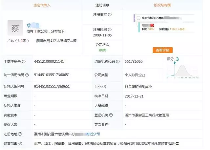The height and width of the screenshot is (150, 210).
Task: Click help icon next to 注册资本
Action: [x=110, y=14]
